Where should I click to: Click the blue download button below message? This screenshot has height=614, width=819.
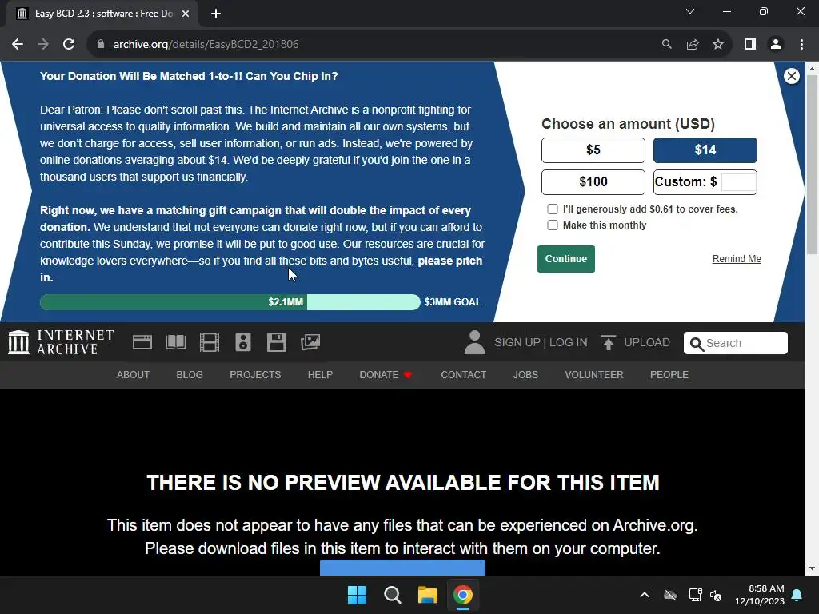coord(403,568)
